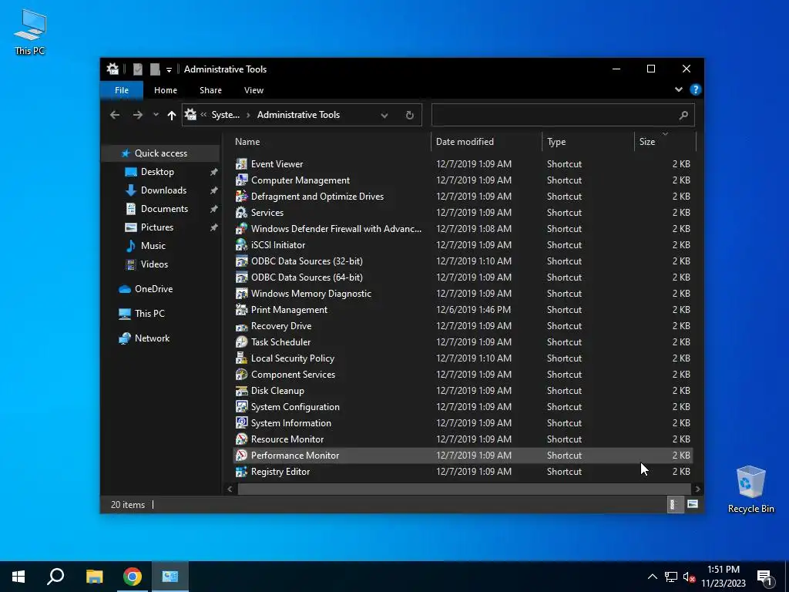Image resolution: width=789 pixels, height=592 pixels.
Task: Go up one folder level
Action: [172, 116]
